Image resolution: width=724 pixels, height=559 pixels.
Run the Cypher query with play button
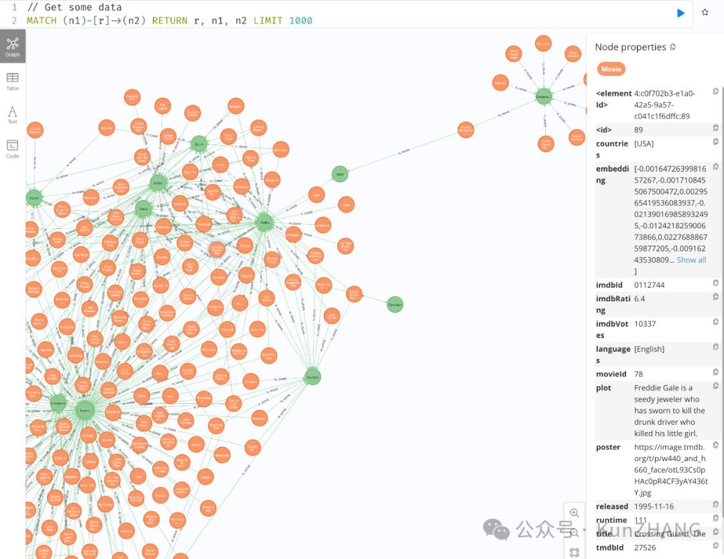click(680, 13)
